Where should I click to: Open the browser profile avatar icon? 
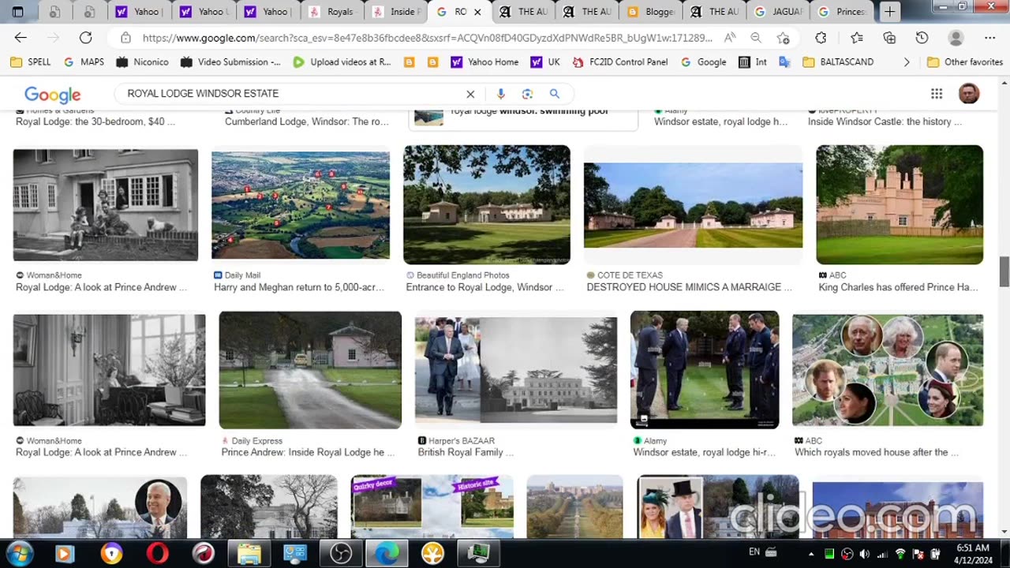(956, 38)
